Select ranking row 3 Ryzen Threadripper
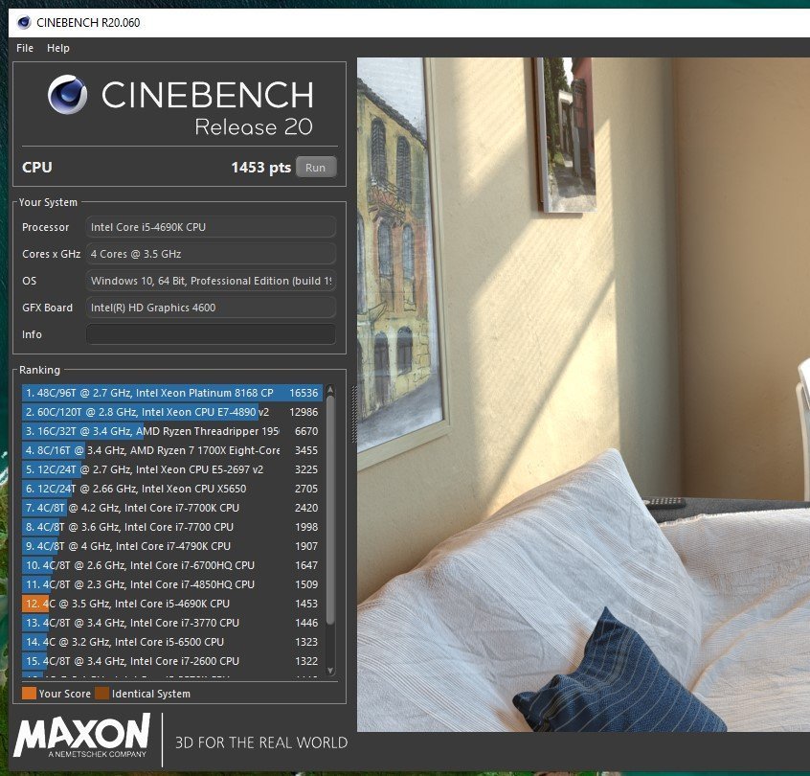Viewport: 810px width, 776px height. click(x=172, y=431)
